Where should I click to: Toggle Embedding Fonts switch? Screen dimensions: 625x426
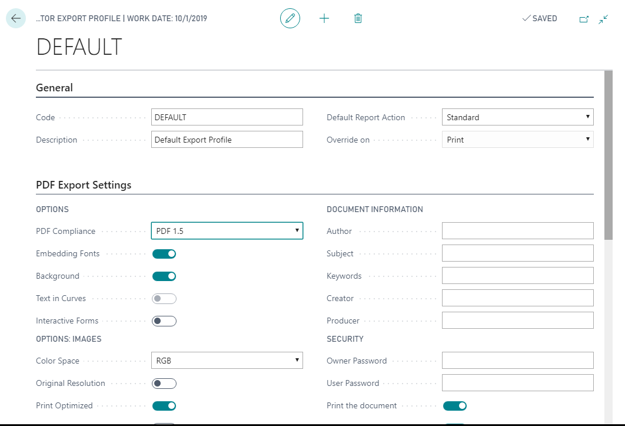164,254
